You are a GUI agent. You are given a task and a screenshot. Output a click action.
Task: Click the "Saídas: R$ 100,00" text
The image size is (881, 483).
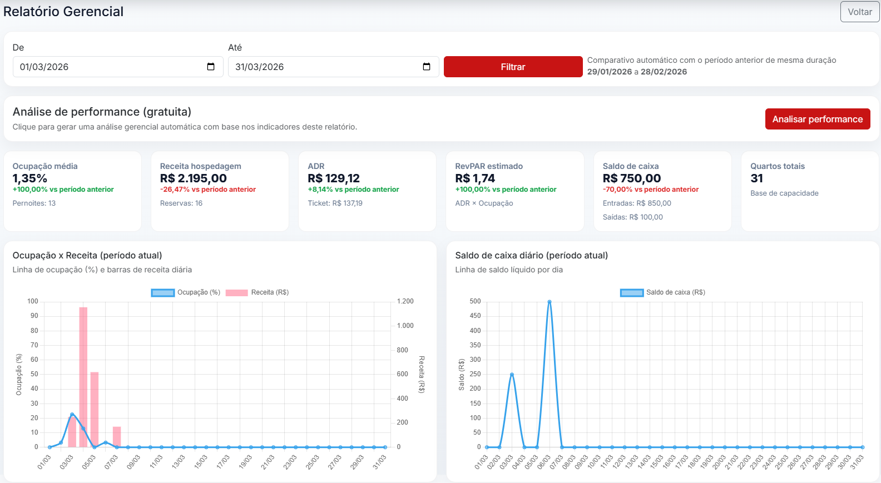coord(633,217)
